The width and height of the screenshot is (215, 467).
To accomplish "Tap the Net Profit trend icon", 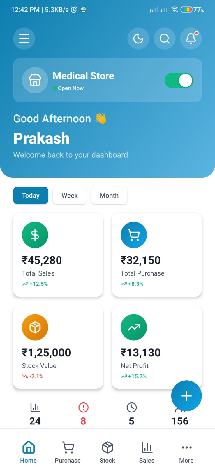I will tap(134, 327).
